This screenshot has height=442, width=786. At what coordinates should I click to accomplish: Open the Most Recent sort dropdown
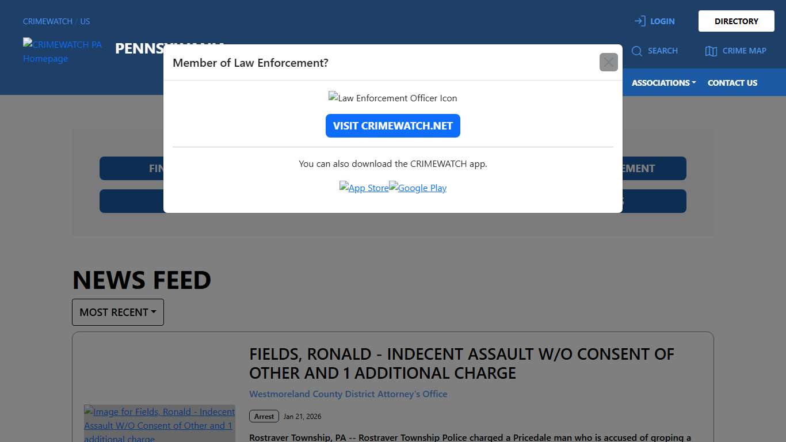click(118, 312)
